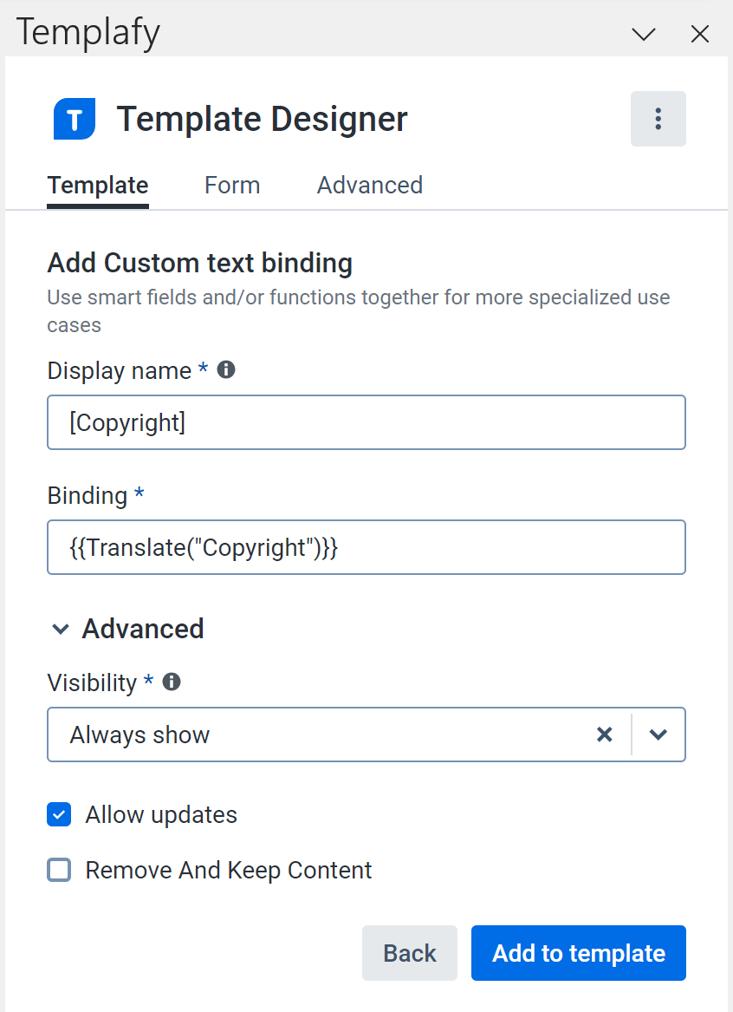Click the Back button
The height and width of the screenshot is (1012, 733).
pyautogui.click(x=409, y=953)
